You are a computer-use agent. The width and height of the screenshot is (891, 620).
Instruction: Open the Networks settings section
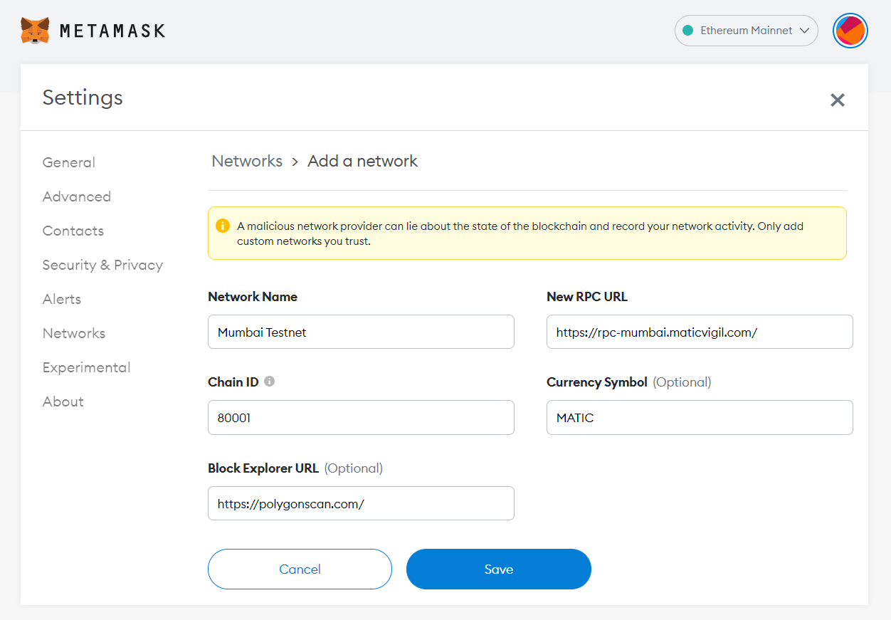click(x=74, y=333)
